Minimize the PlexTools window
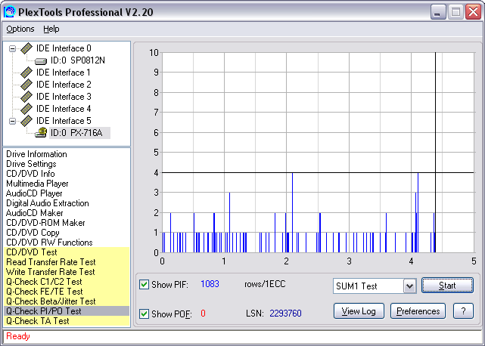485x346 pixels. 437,12
